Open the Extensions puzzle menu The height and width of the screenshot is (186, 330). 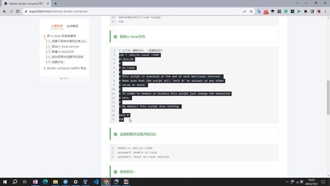coord(306,11)
